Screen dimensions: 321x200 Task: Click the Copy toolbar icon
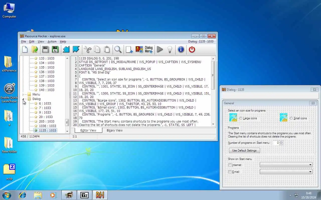tap(97, 49)
